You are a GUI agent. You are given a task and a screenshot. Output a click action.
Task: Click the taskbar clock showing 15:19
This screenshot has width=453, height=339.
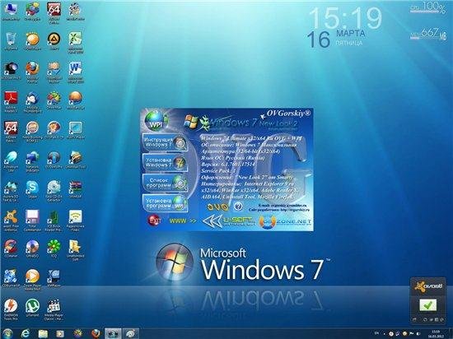pos(436,334)
